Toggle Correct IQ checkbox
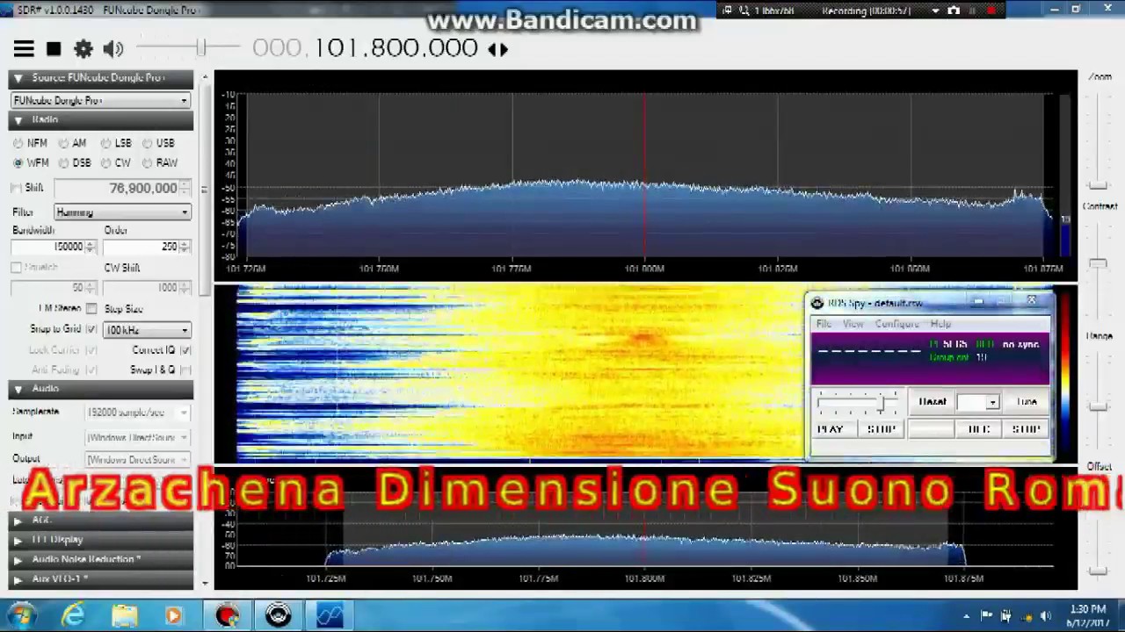1125x632 pixels. (185, 349)
